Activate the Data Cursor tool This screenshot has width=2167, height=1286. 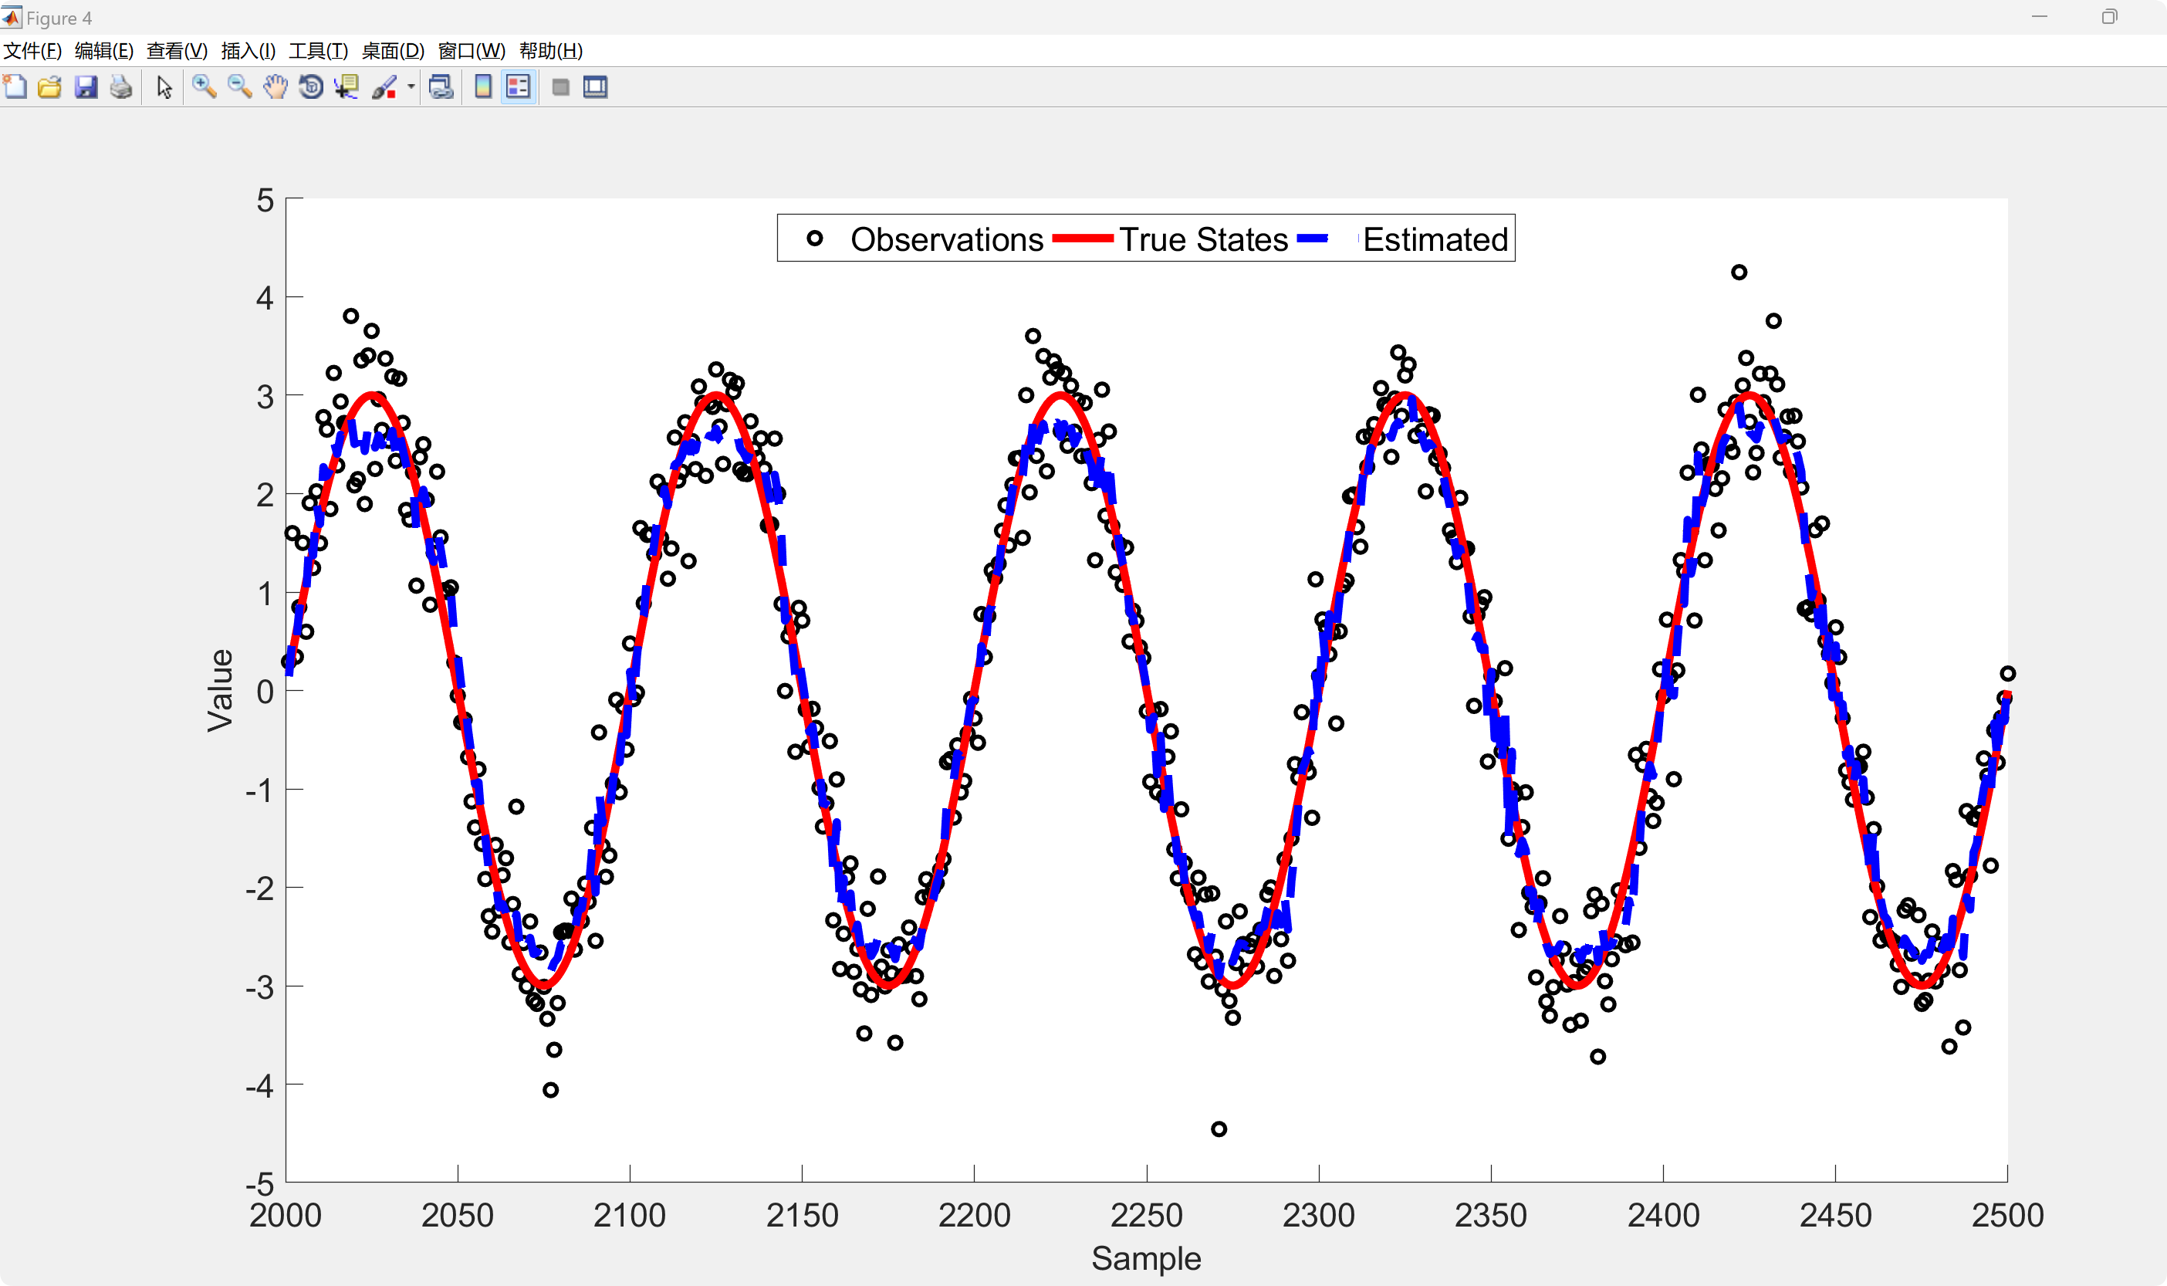pos(347,86)
